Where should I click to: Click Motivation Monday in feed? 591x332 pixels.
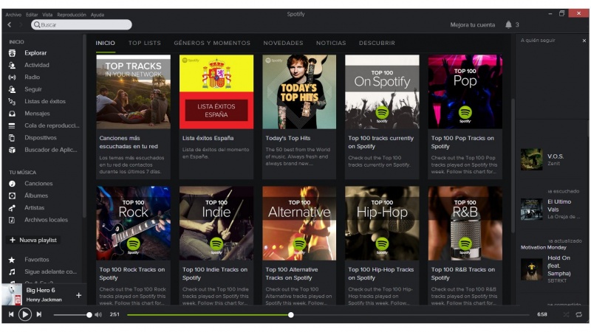click(544, 247)
